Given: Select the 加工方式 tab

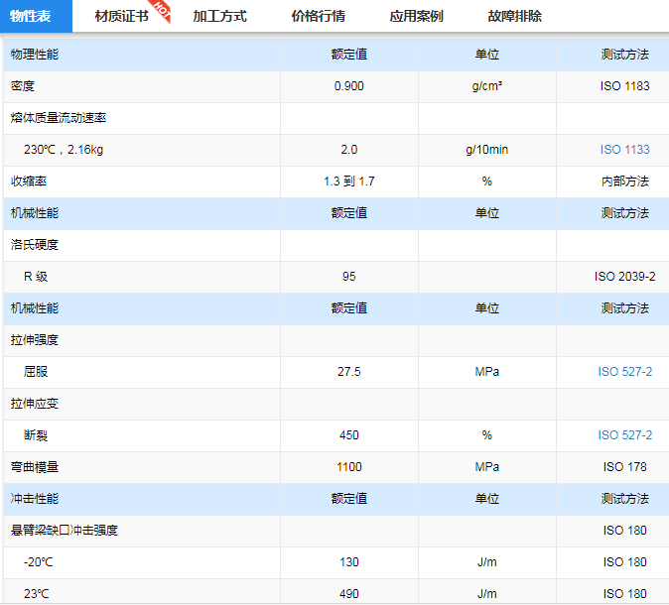Looking at the screenshot, I should (x=219, y=17).
